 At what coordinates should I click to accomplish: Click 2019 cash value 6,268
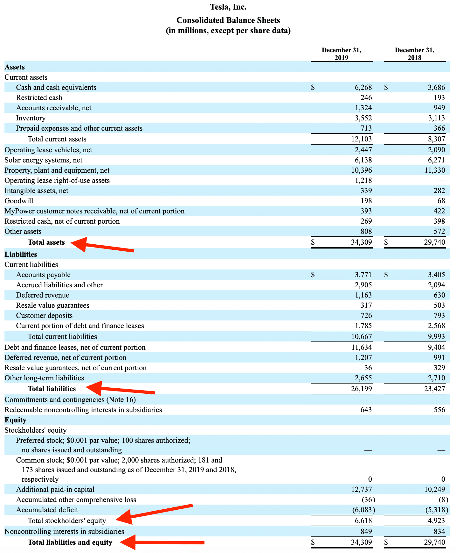point(363,87)
